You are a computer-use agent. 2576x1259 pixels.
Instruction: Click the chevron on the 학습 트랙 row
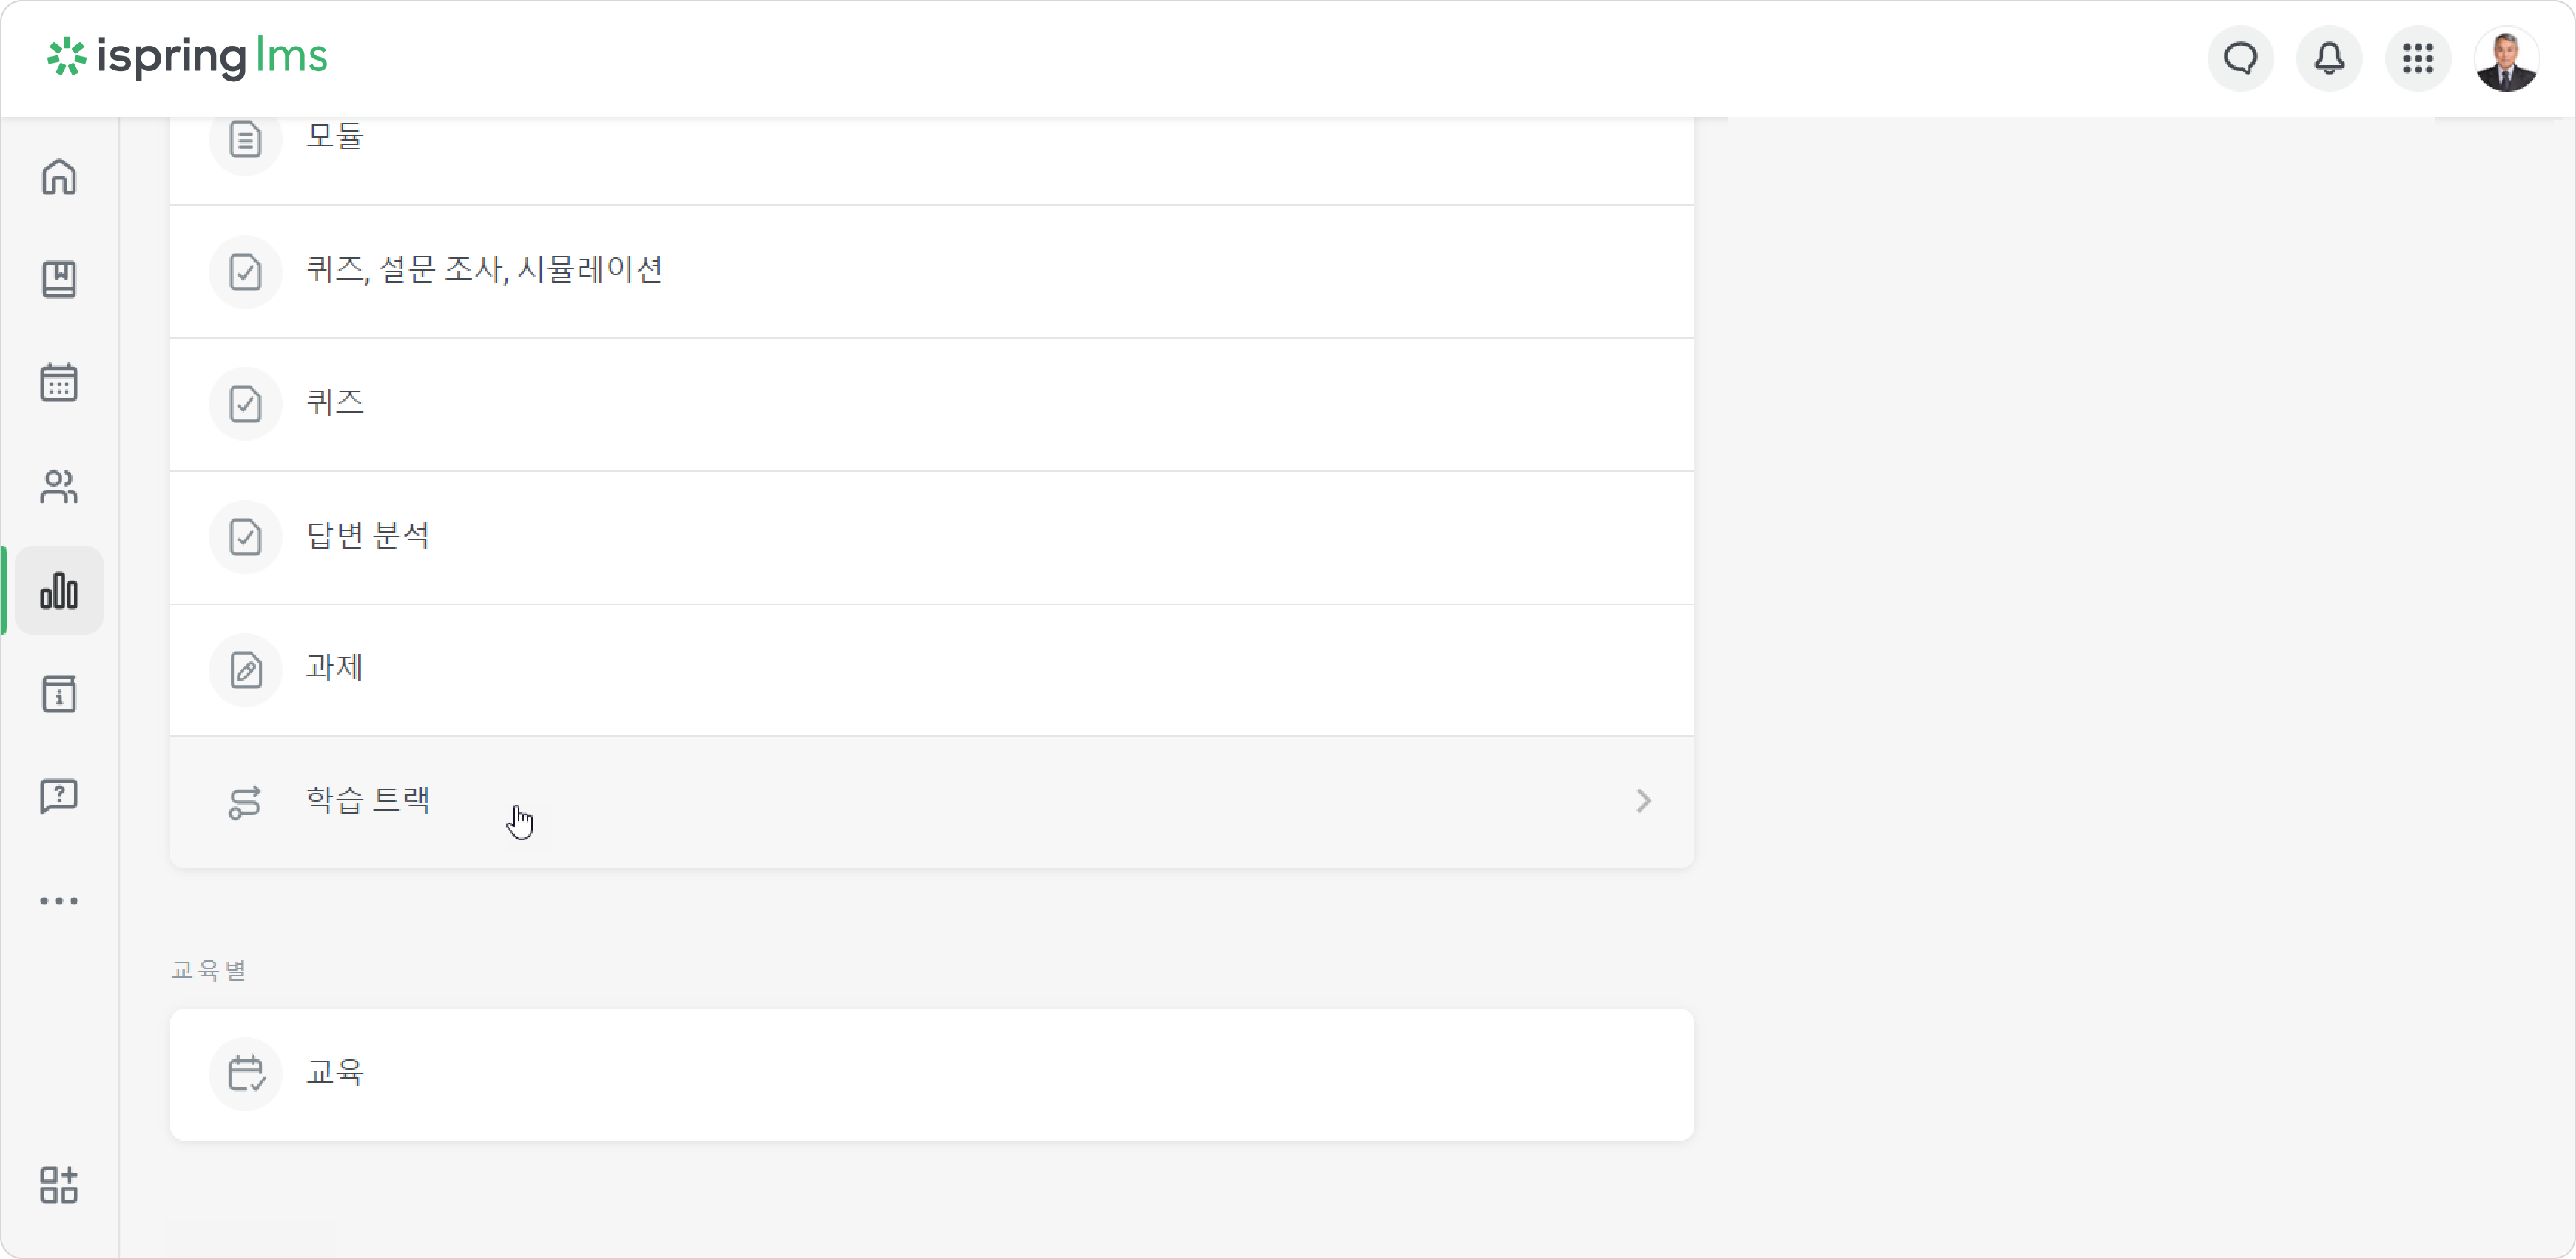pyautogui.click(x=1643, y=801)
